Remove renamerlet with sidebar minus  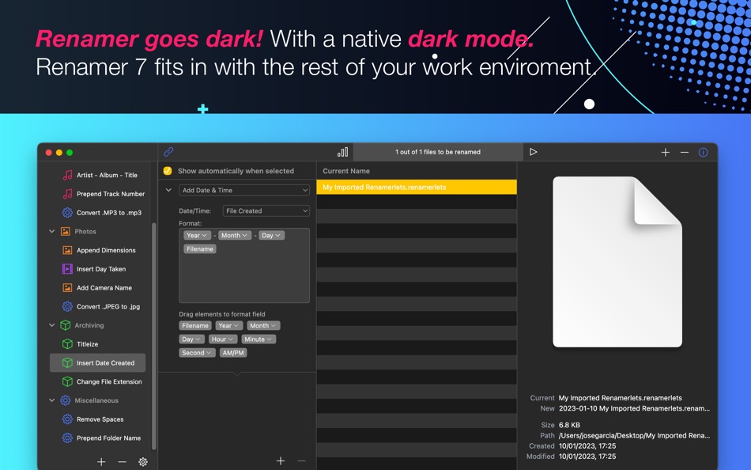(x=122, y=462)
